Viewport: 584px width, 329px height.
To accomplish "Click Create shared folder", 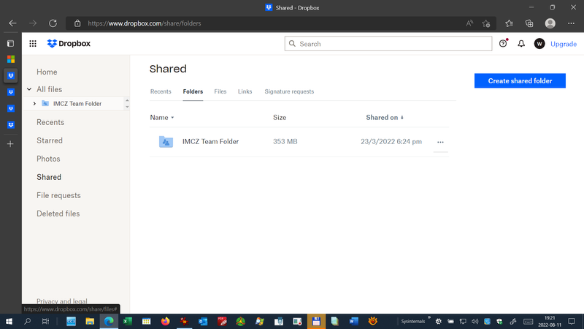I will pos(520,80).
